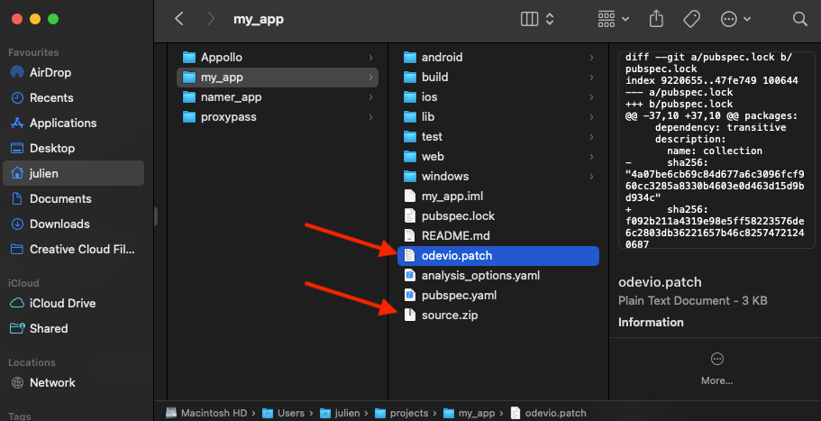Screen dimensions: 821x421
Task: Click the Back navigation arrow
Action: coord(179,19)
